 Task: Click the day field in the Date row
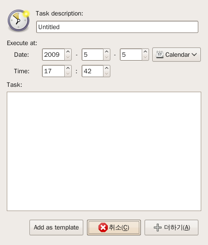pyautogui.click(x=131, y=55)
